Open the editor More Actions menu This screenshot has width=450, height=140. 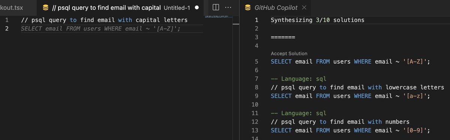pos(228,7)
